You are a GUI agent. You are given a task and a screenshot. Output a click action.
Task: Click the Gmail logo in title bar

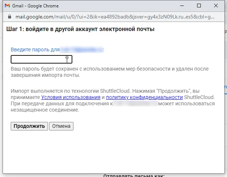coord(7,6)
